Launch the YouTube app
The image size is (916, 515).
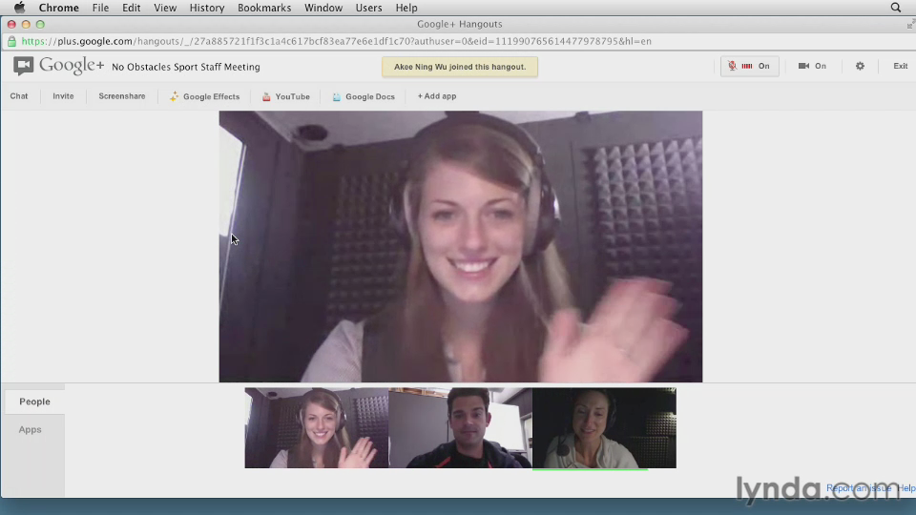[285, 96]
